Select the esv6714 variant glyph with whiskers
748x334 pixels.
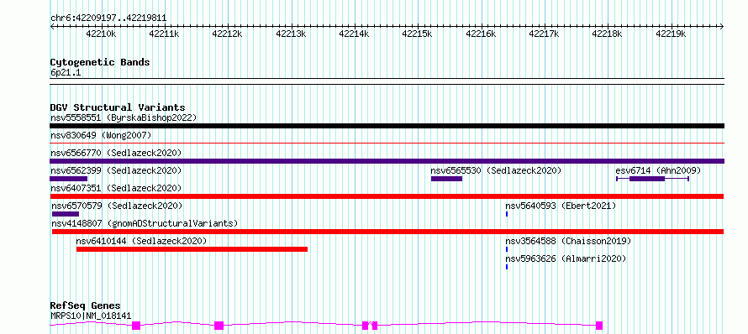652,179
